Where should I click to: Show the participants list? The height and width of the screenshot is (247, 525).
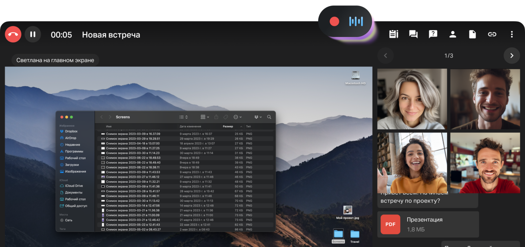click(x=452, y=34)
